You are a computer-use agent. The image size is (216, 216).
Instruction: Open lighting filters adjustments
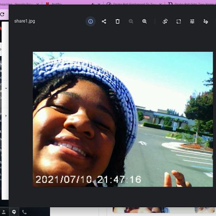(x=192, y=22)
